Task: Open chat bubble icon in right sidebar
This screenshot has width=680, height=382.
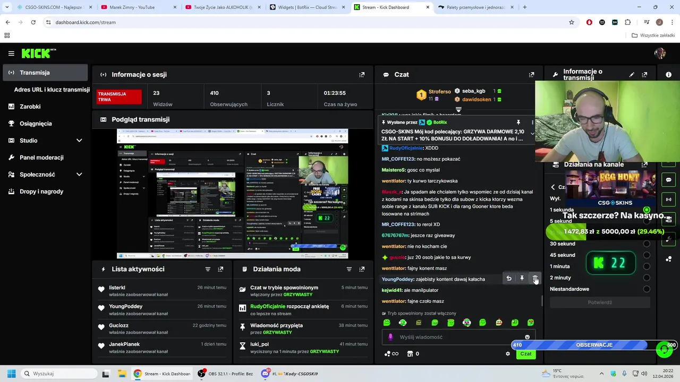Action: pyautogui.click(x=668, y=180)
